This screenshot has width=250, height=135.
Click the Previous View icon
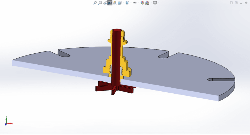(x=105, y=3)
